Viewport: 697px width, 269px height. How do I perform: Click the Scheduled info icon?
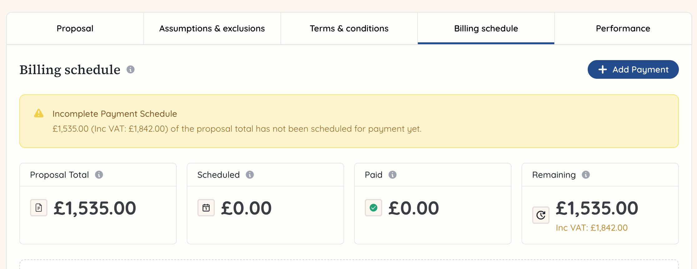click(250, 175)
